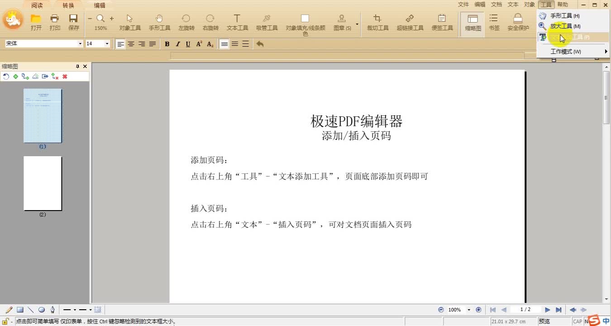Select the straight line tool at bottom
611x326 pixels.
(31, 310)
